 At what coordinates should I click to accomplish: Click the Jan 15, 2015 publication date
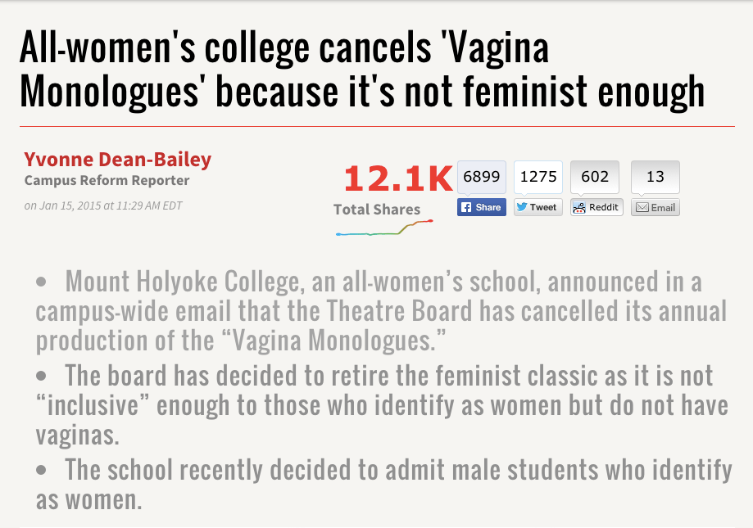(103, 205)
